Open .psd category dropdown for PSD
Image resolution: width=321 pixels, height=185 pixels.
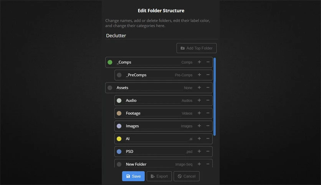tap(189, 152)
